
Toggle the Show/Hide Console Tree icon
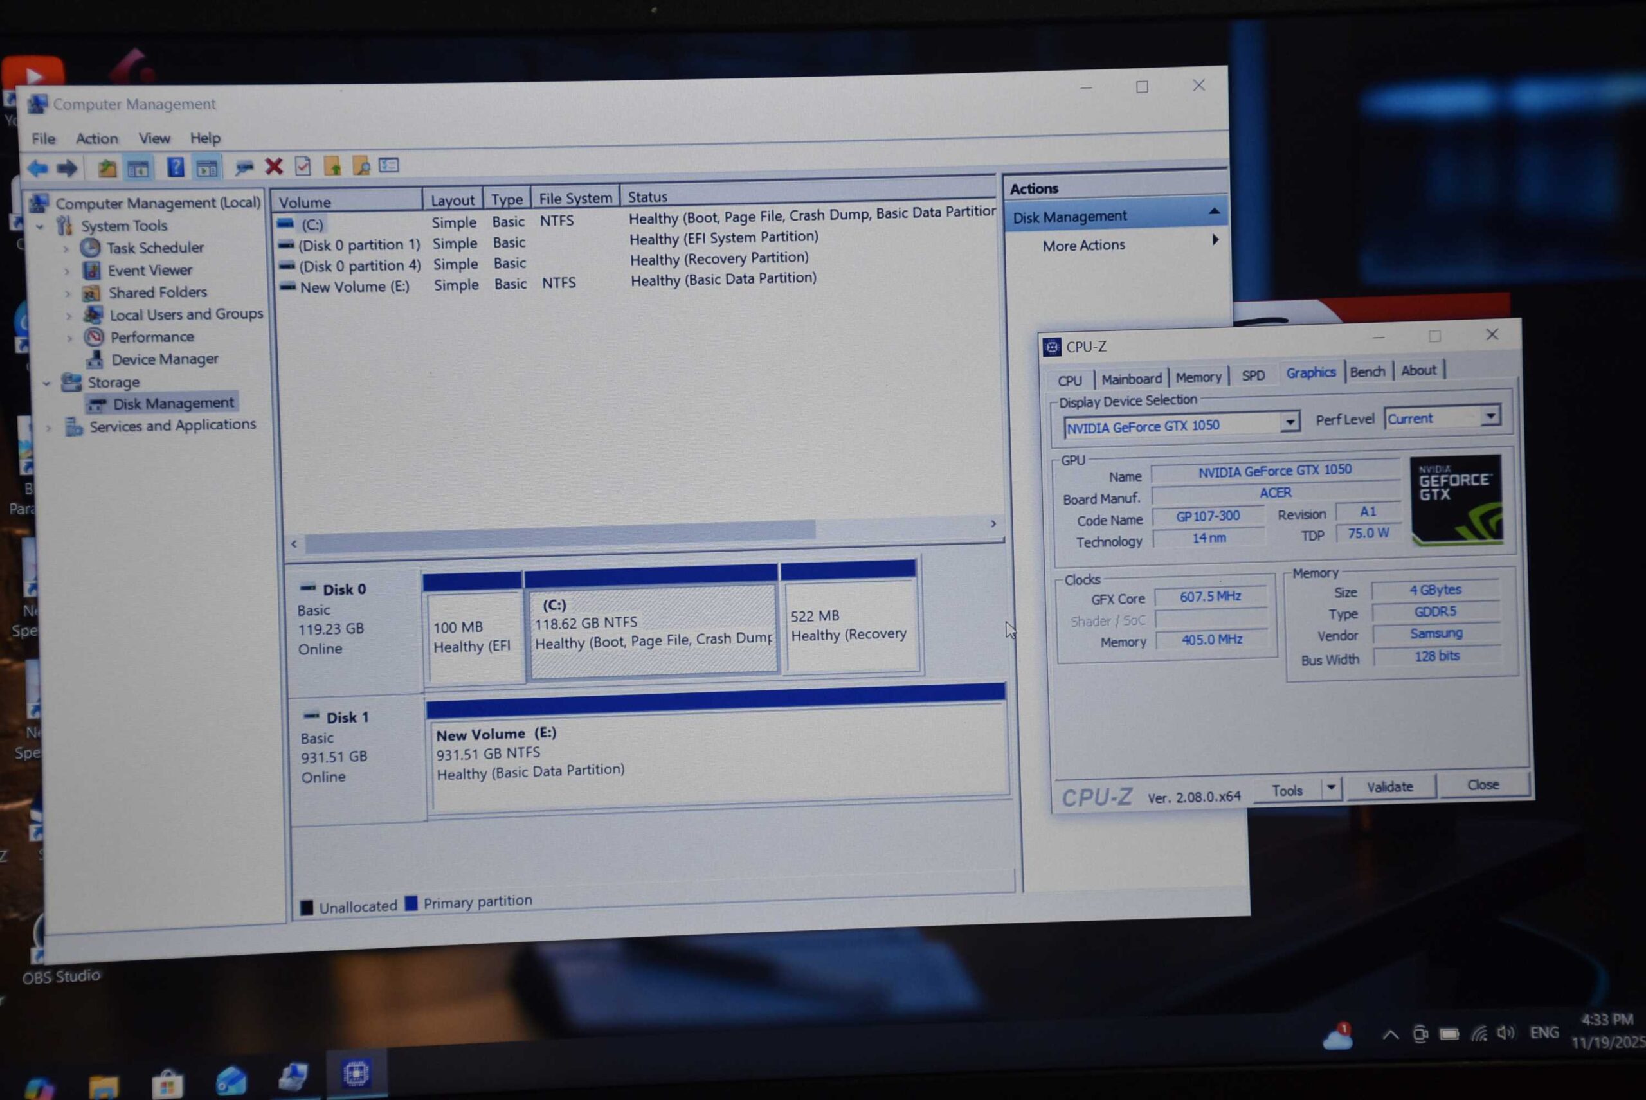coord(138,168)
